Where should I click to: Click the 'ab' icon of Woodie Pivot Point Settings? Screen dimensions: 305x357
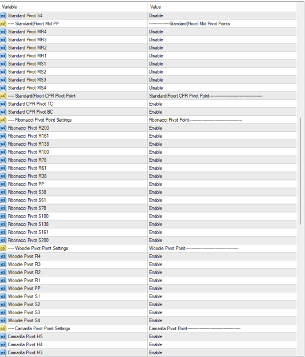[3, 248]
